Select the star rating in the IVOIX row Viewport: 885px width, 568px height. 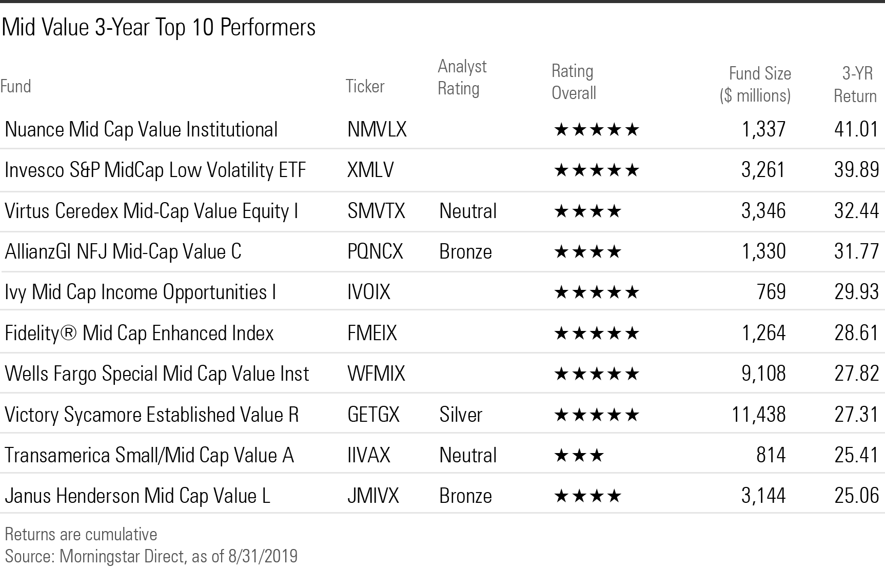point(597,292)
